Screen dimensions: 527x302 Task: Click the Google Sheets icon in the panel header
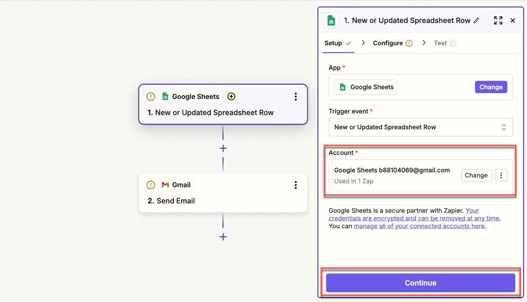tap(331, 21)
